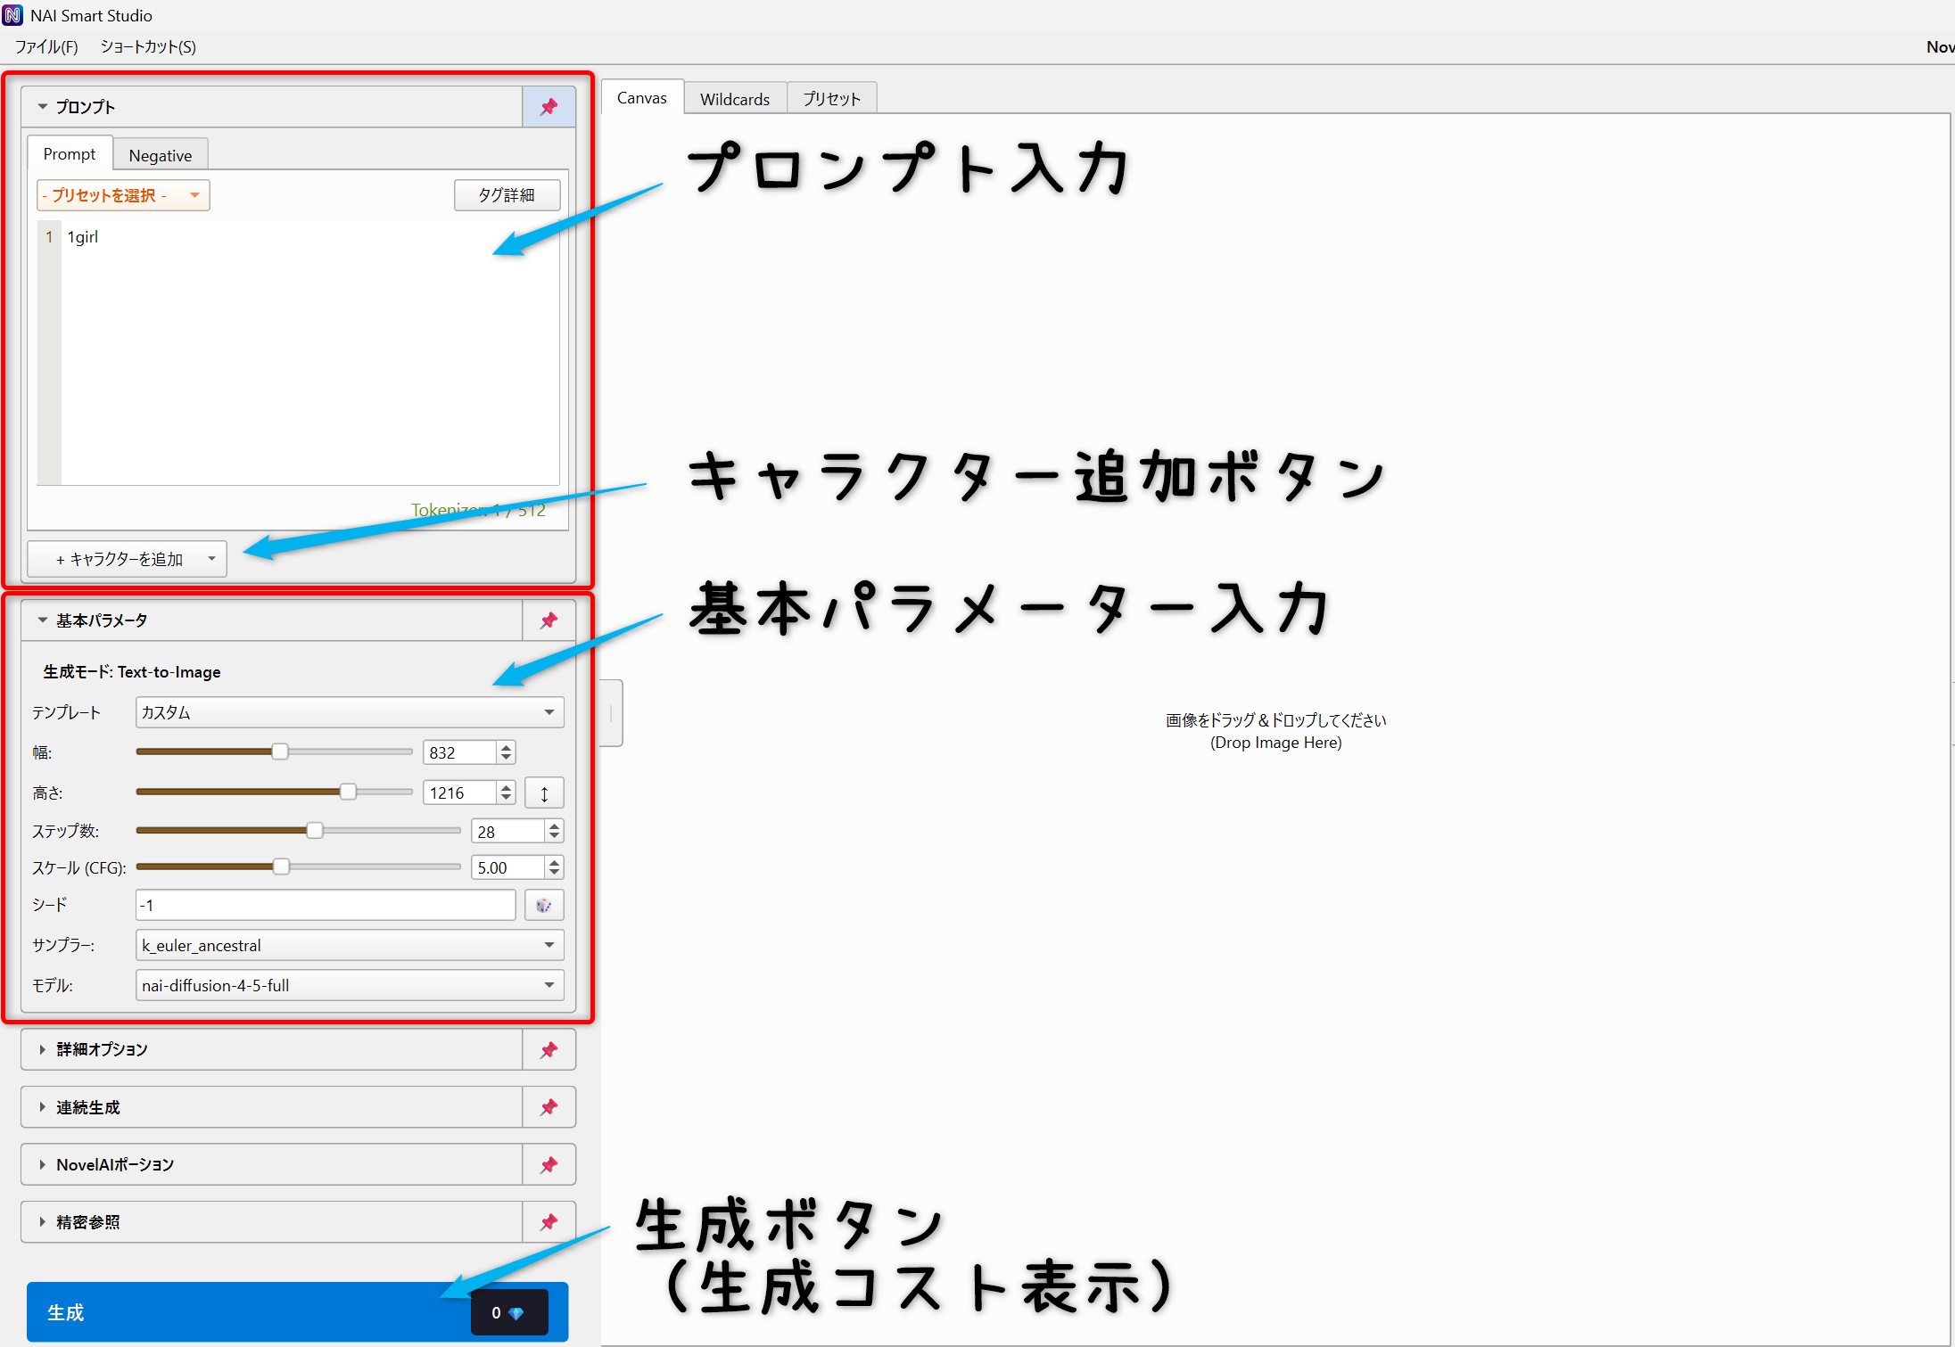This screenshot has width=1955, height=1347.
Task: Open the サンプラー dropdown
Action: pos(348,945)
